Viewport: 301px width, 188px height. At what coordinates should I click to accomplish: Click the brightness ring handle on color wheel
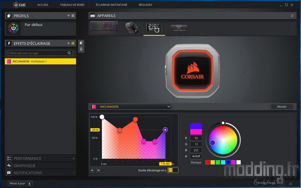point(223,123)
